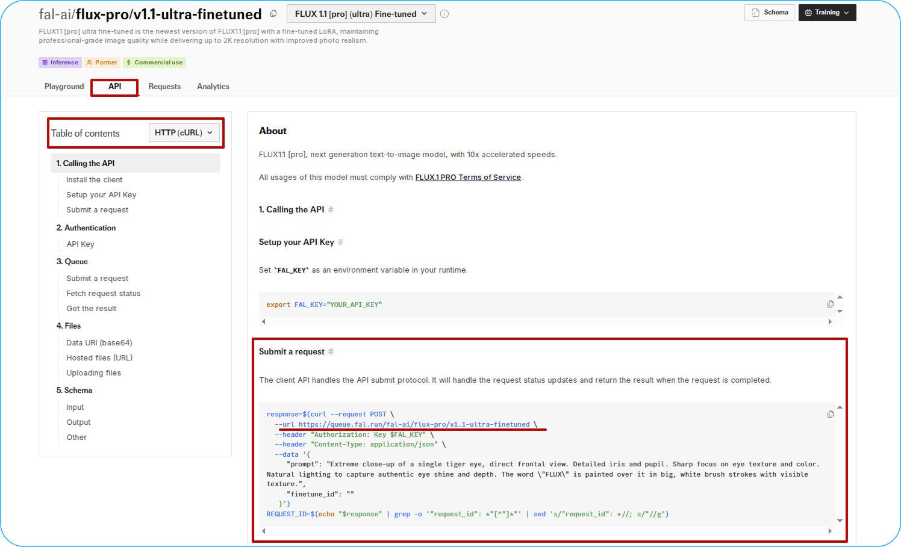The height and width of the screenshot is (547, 901).
Task: Click the anchor hash next to Setup your API Key heading
Action: tap(340, 242)
